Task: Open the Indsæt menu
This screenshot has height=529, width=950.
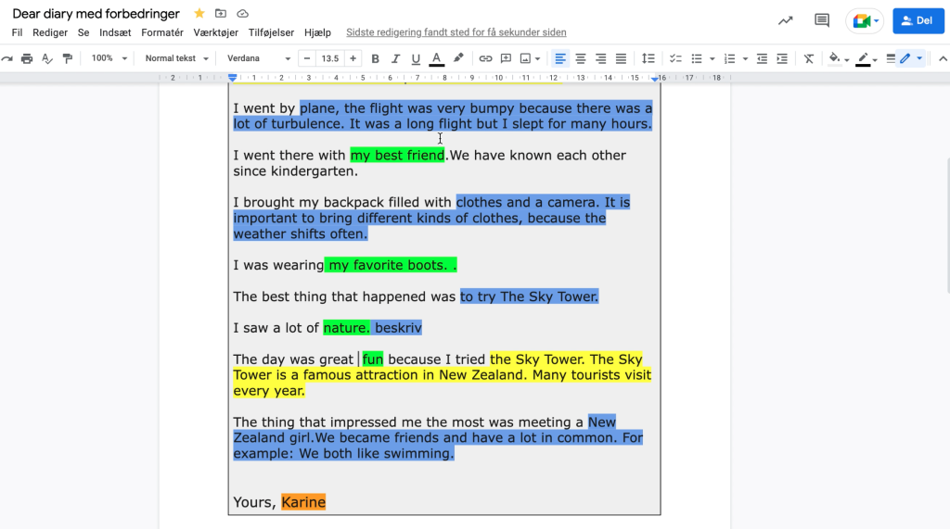Action: 115,32
